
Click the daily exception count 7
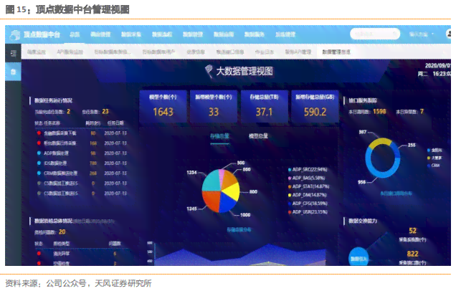pos(422,111)
